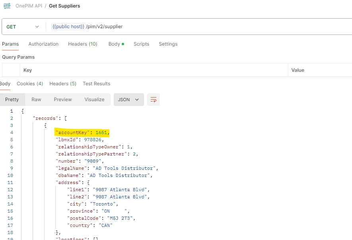The height and width of the screenshot is (240, 352).
Task: Switch to the Test Results tab
Action: 97,84
